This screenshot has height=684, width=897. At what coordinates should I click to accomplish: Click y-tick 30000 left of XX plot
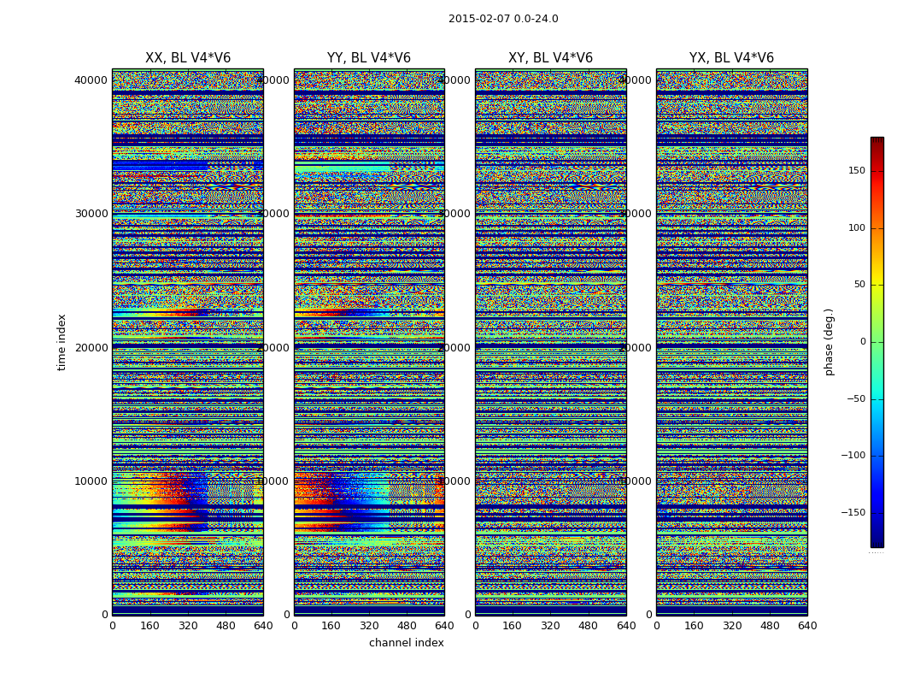(91, 214)
